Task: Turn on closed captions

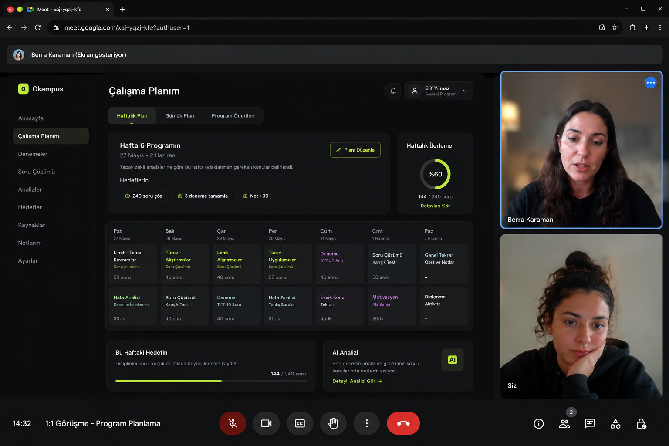Action: coord(300,423)
